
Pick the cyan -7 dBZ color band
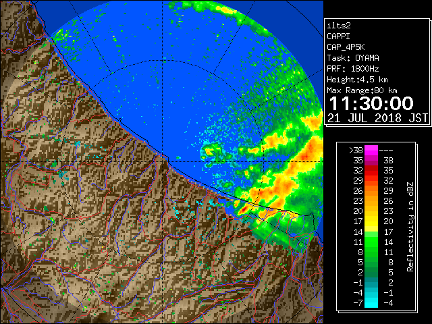(371, 303)
